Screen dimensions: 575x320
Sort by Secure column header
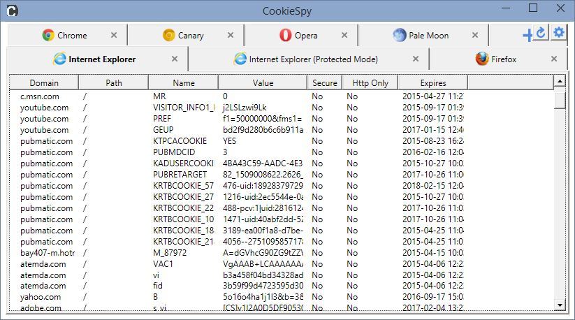pos(325,83)
